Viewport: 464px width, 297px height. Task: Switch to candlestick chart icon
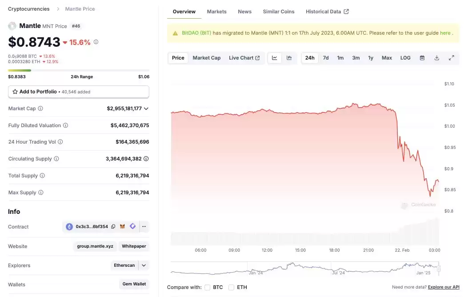289,58
